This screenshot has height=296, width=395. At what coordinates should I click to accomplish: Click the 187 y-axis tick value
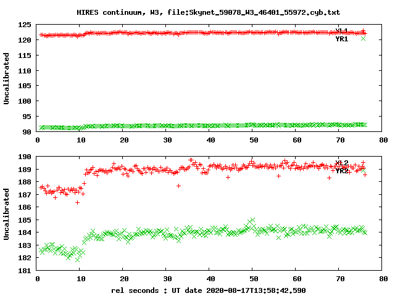(x=25, y=195)
